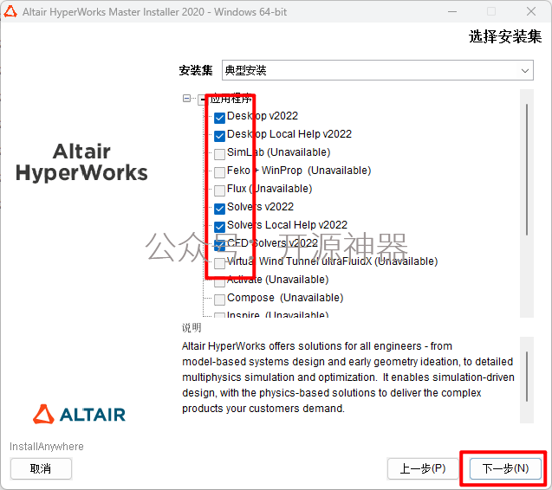Select the Desktop Local Help v2022 row
Image resolution: width=552 pixels, height=490 pixels.
click(289, 134)
